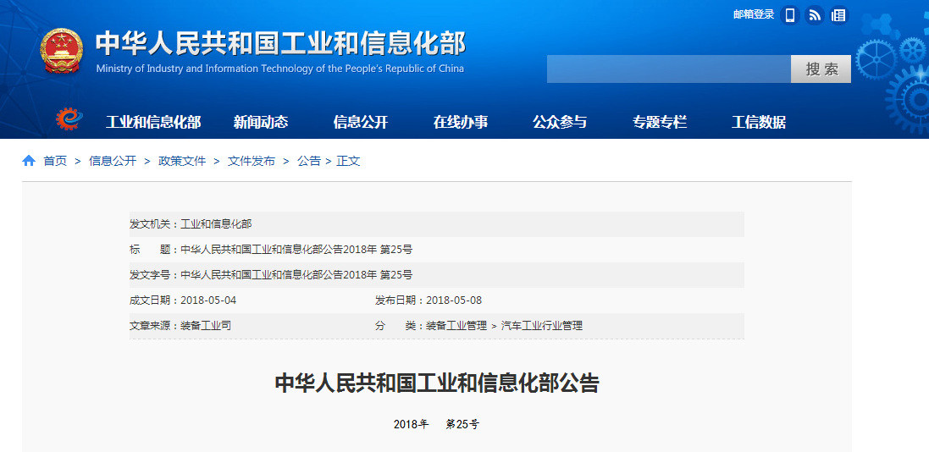The height and width of the screenshot is (452, 929).
Task: Click the national emblem logo
Action: coord(62,52)
